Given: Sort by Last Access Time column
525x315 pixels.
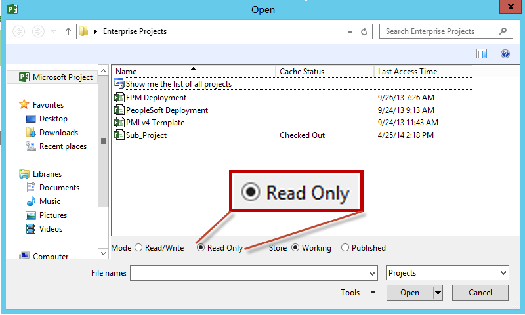Looking at the screenshot, I should pos(423,72).
